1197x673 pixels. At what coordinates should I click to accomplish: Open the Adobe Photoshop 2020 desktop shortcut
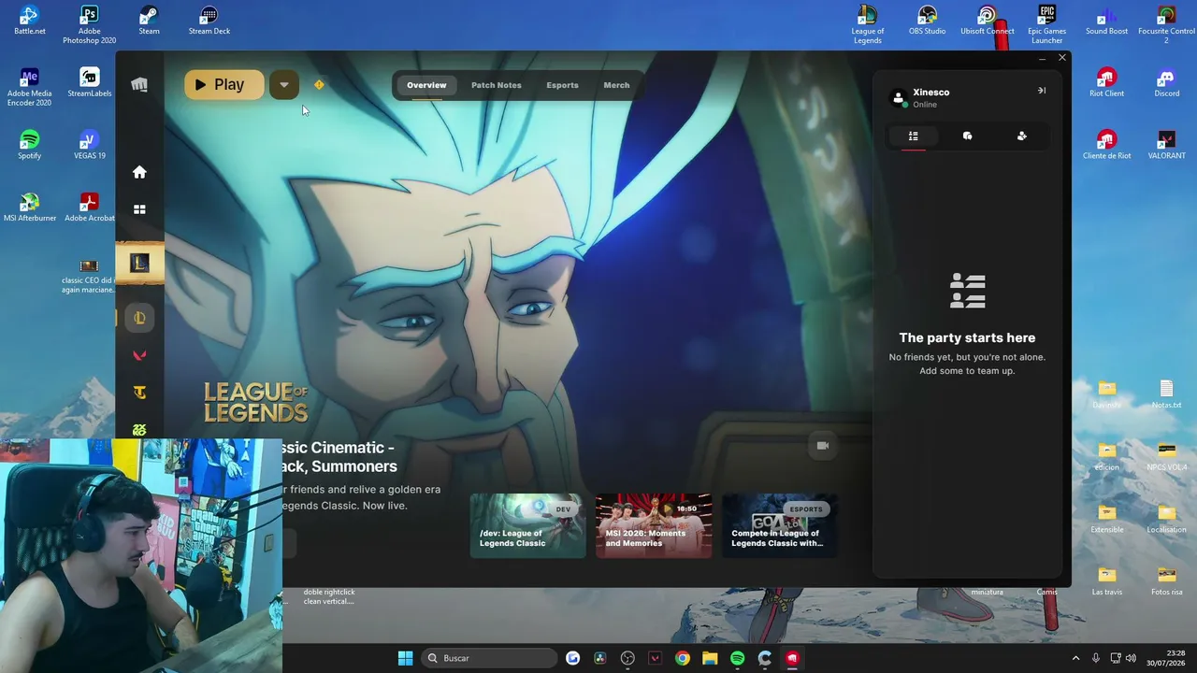(x=89, y=24)
